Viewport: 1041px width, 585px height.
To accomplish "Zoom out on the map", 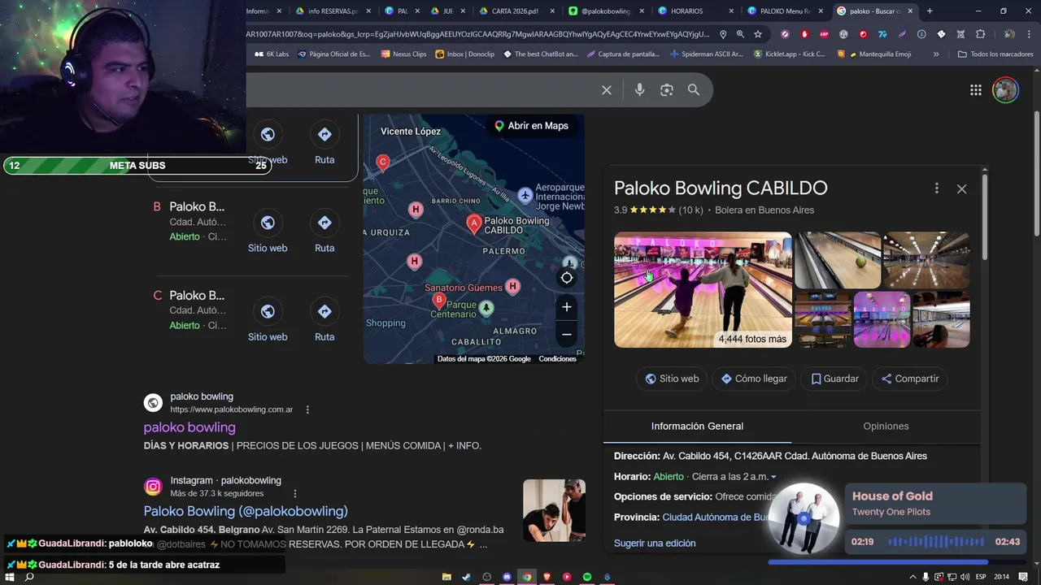I will click(567, 334).
